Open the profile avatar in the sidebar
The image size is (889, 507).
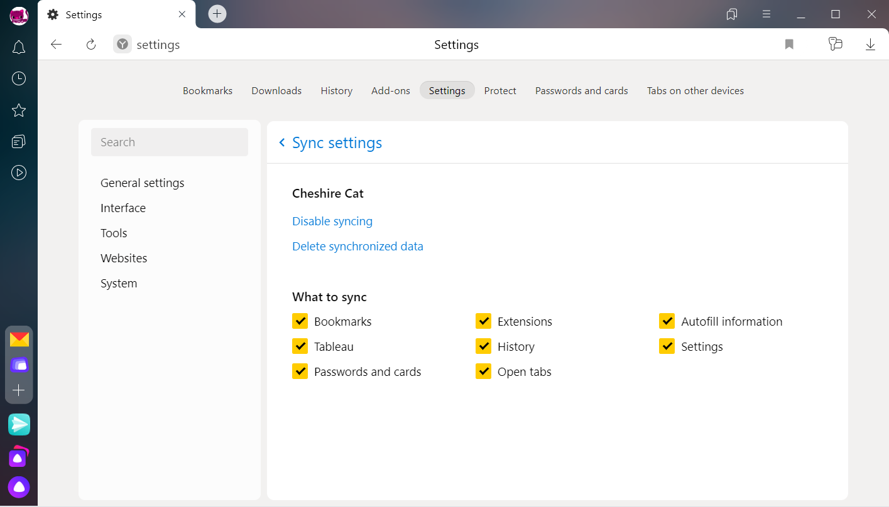[19, 16]
